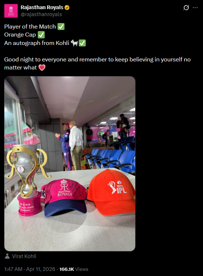Open the 166.1K Views analytics
This screenshot has width=203, height=276.
pos(74,269)
